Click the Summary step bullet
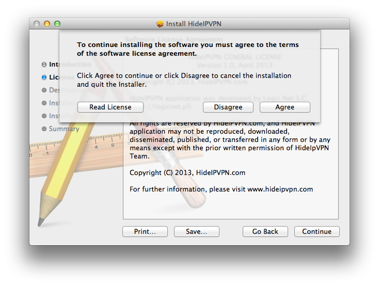The height and width of the screenshot is (286, 379). click(x=44, y=129)
